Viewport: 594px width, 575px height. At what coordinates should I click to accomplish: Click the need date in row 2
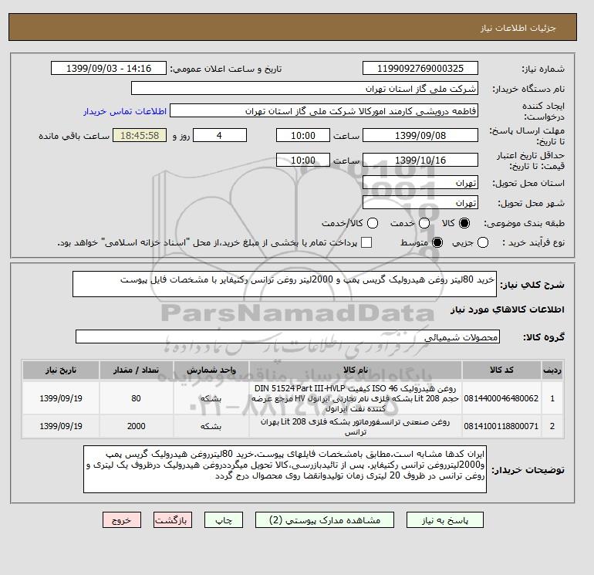pos(61,426)
